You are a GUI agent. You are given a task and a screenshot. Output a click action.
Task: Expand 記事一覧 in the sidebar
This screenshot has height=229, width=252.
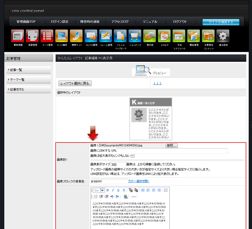29,70
